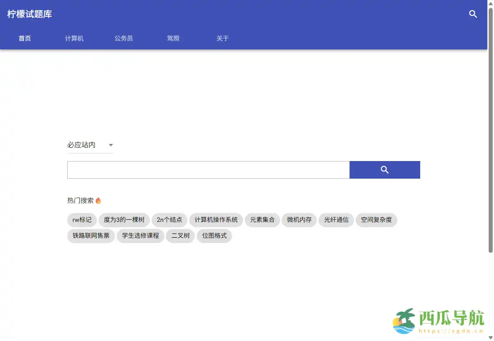Click inside the search input field
The image size is (494, 341).
(208, 169)
